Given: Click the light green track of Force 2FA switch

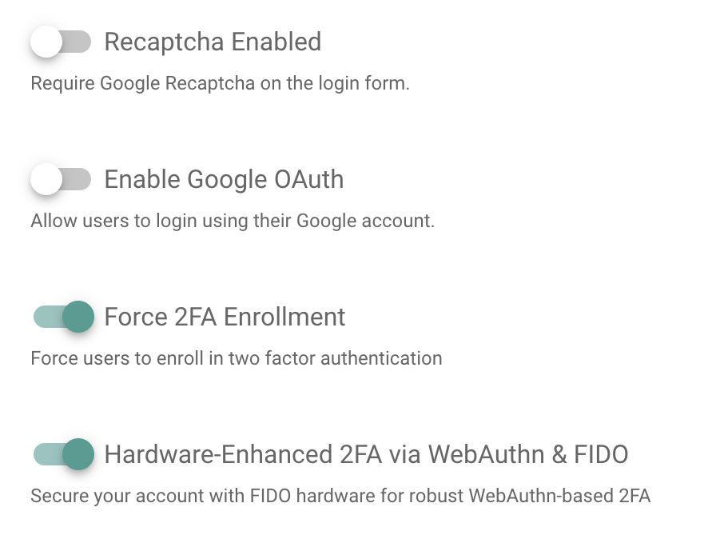Looking at the screenshot, I should [45, 317].
